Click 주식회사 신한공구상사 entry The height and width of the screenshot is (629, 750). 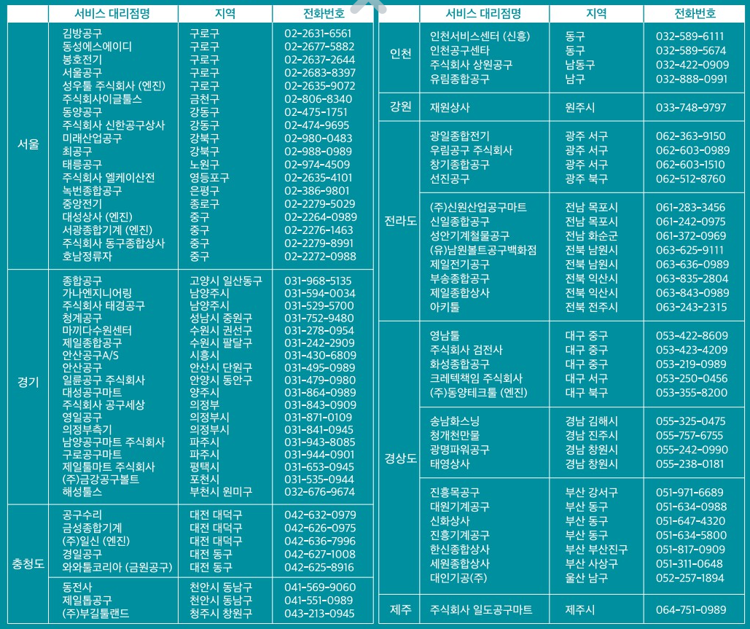114,125
